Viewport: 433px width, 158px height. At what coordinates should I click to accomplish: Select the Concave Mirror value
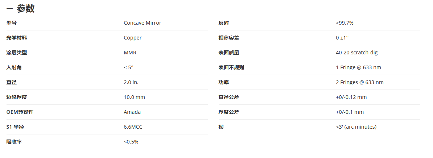[x=143, y=23]
